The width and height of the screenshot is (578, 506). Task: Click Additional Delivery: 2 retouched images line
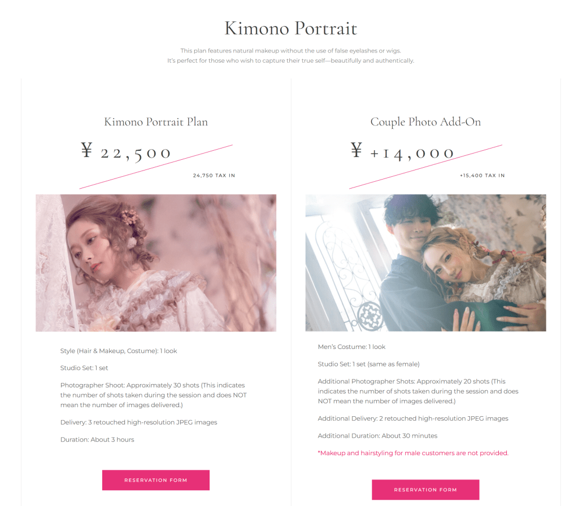click(x=413, y=418)
